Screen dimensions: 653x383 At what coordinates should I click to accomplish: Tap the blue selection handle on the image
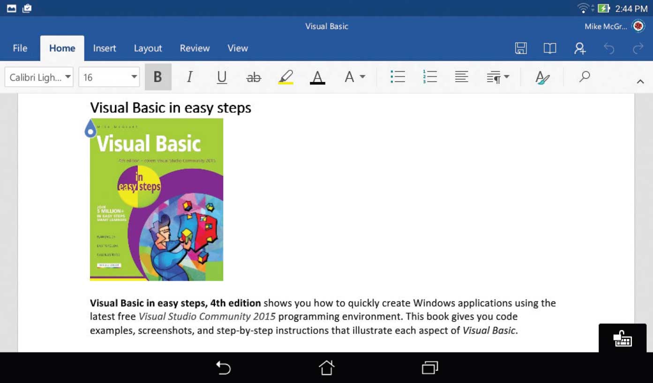90,128
